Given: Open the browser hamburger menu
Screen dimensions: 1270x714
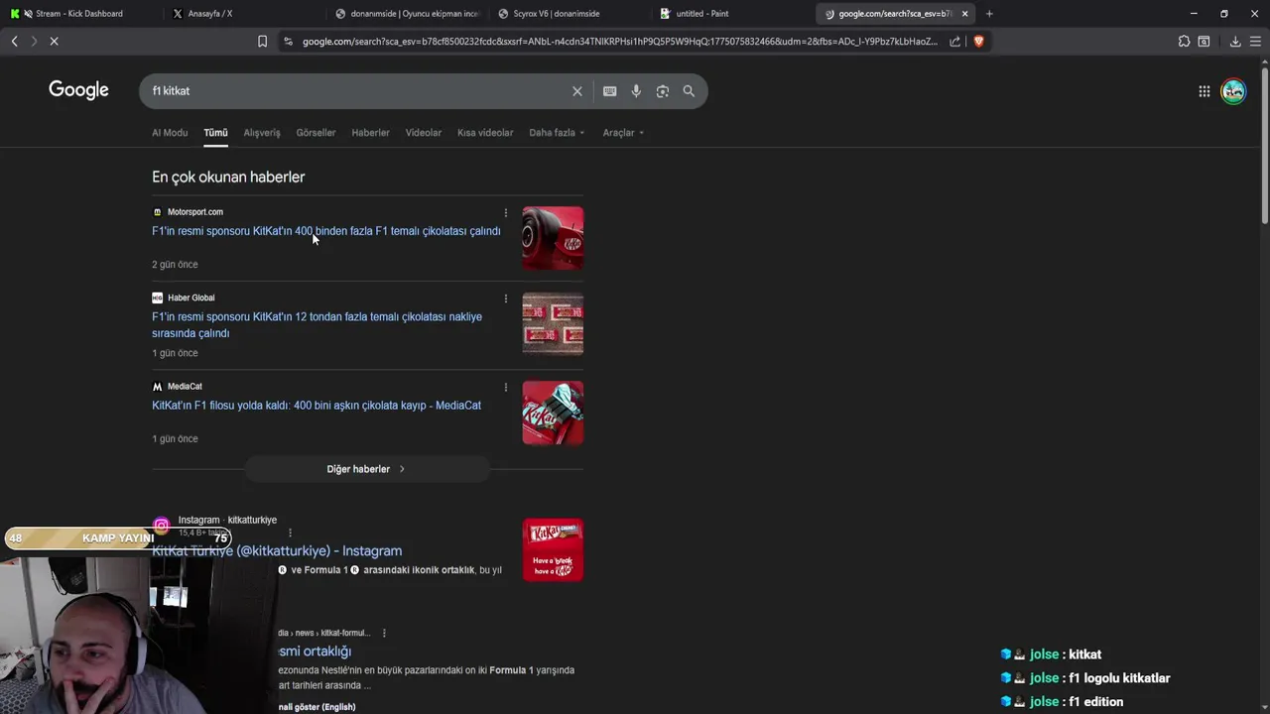Looking at the screenshot, I should (x=1255, y=42).
